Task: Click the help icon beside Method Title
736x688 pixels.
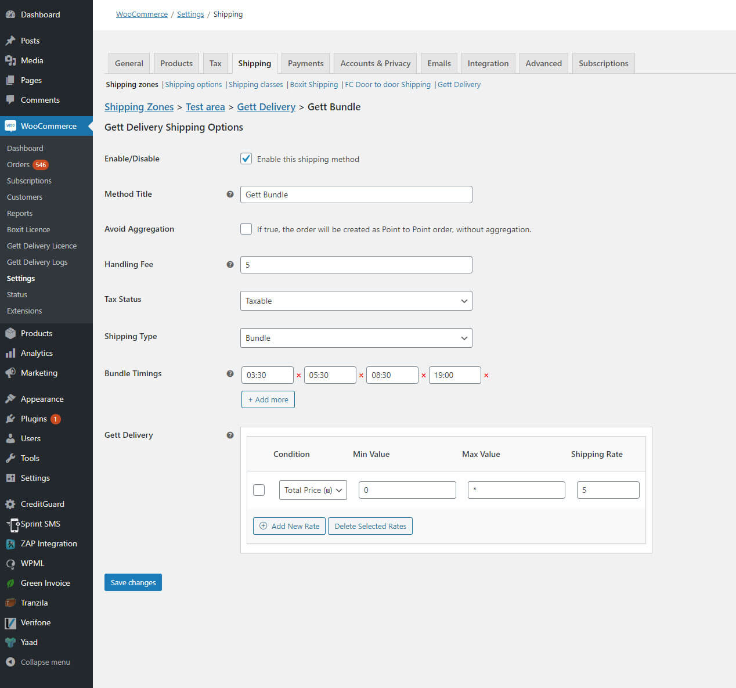Action: [230, 194]
